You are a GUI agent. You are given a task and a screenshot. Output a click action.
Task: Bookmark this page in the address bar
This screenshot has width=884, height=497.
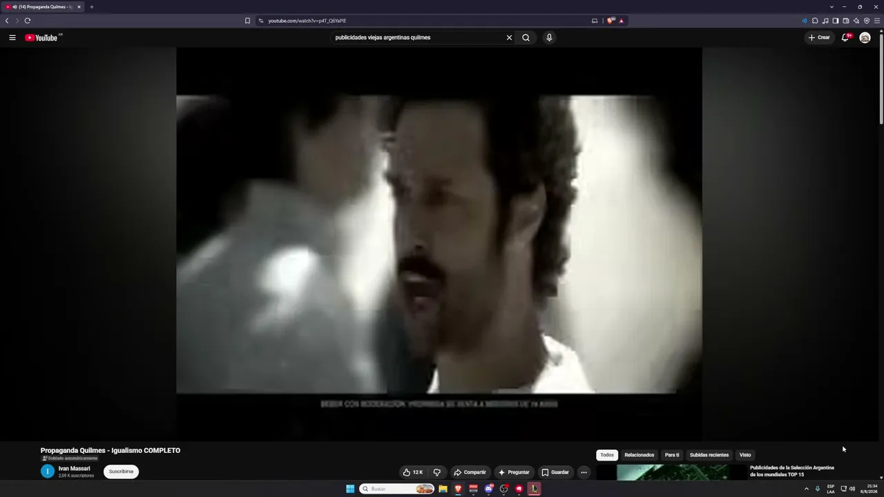(247, 21)
